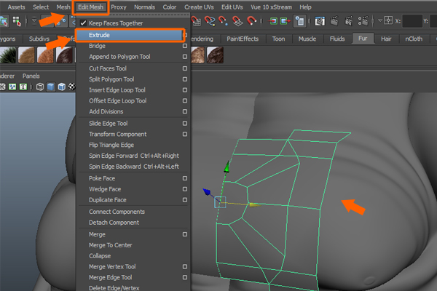437x291 pixels.
Task: Click Merge To Center command
Action: coord(111,245)
